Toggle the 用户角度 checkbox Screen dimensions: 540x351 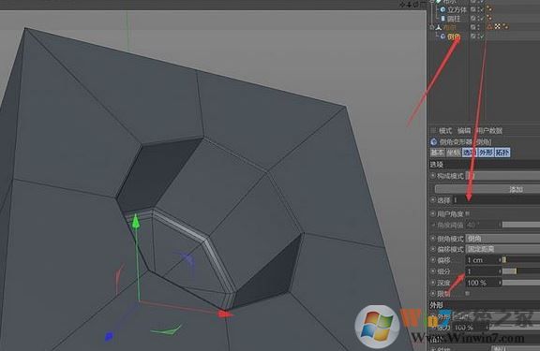pyautogui.click(x=467, y=213)
